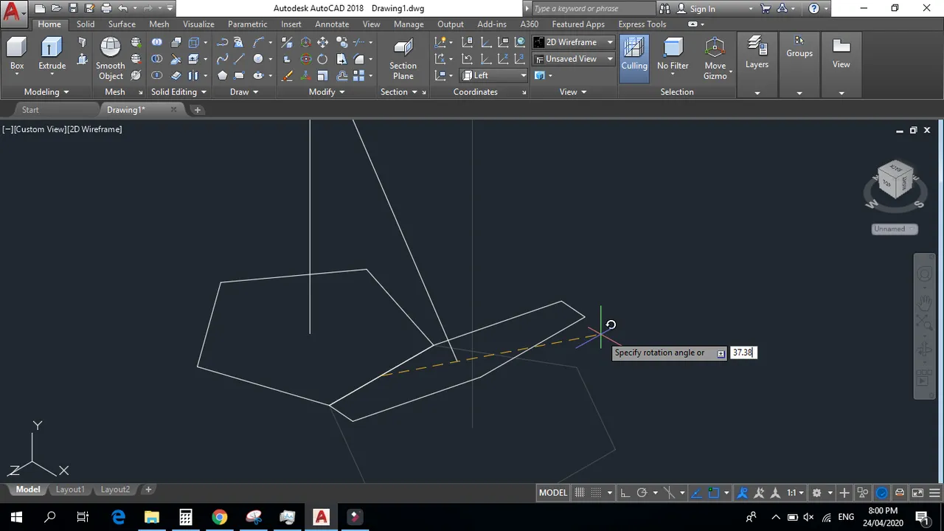Switch to the Visualize ribbon tab
Image resolution: width=944 pixels, height=531 pixels.
[198, 24]
